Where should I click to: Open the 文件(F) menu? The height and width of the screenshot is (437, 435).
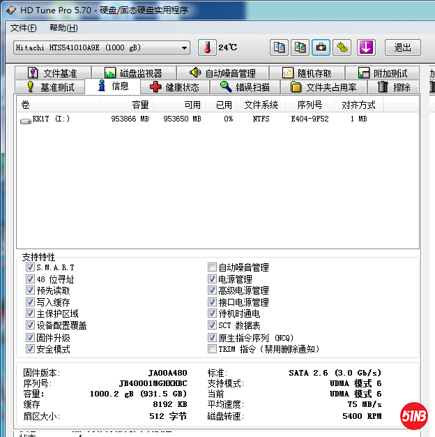point(24,28)
